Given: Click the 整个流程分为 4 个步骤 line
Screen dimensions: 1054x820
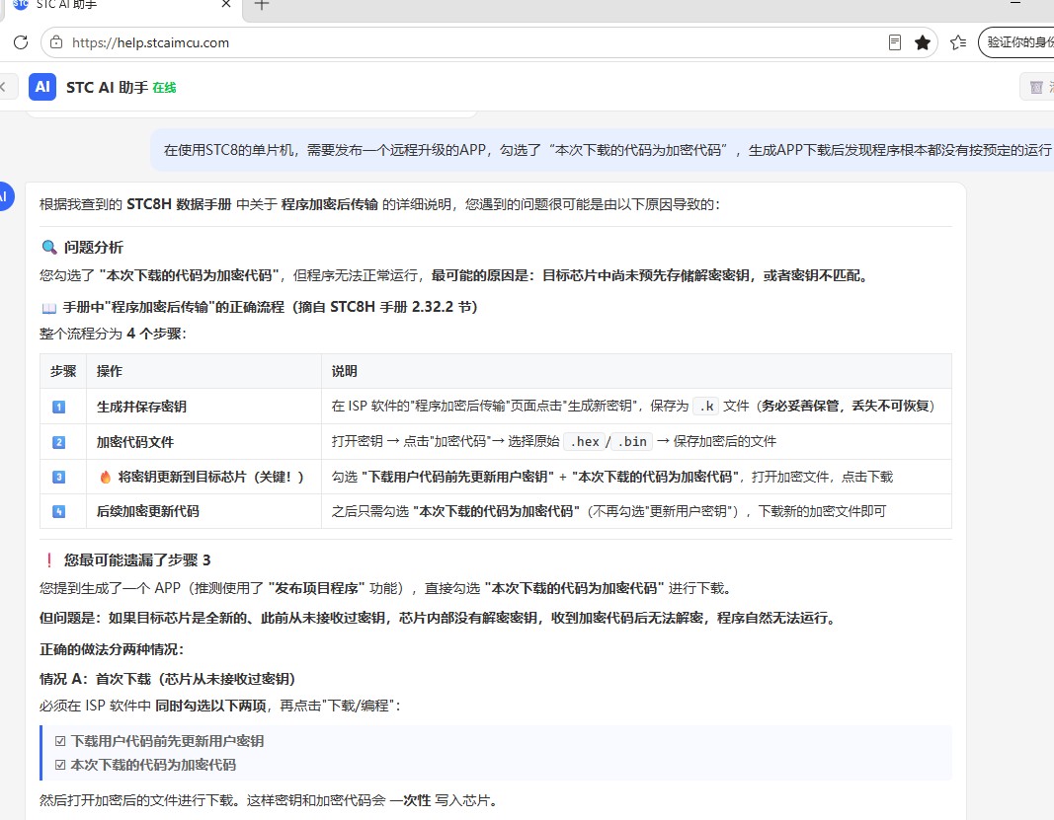Looking at the screenshot, I should coord(113,334).
